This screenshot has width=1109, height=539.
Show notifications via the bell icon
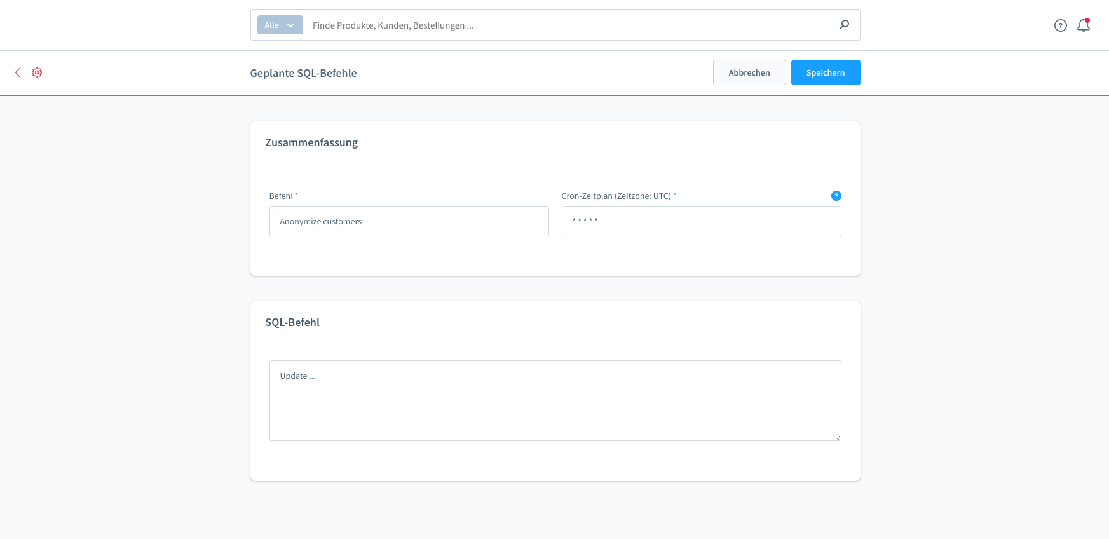[x=1084, y=25]
